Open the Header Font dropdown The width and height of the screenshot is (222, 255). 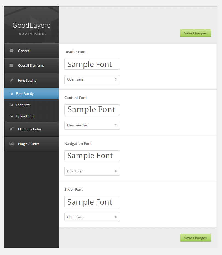(x=92, y=79)
